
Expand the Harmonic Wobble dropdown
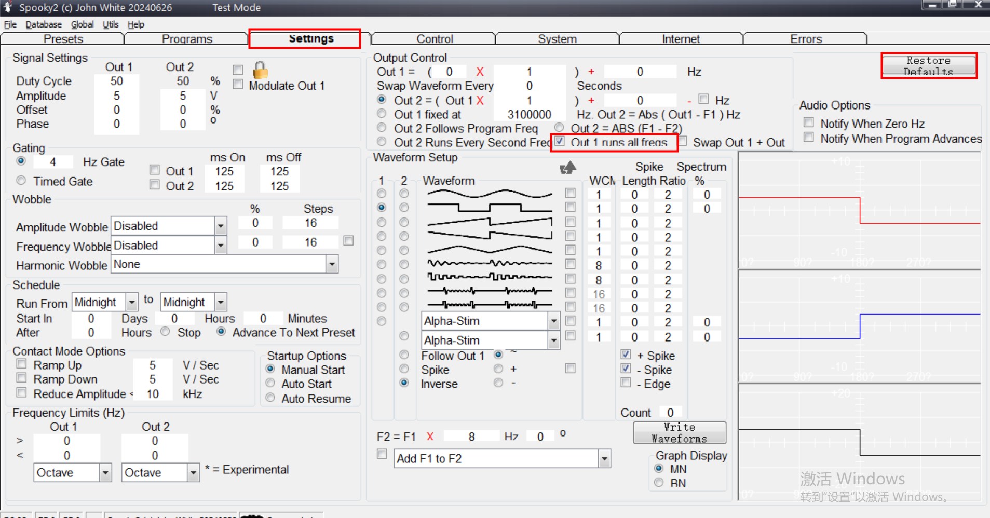click(332, 265)
